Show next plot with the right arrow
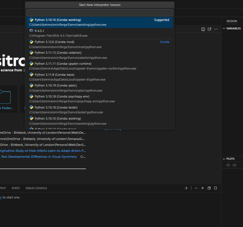 point(235,165)
